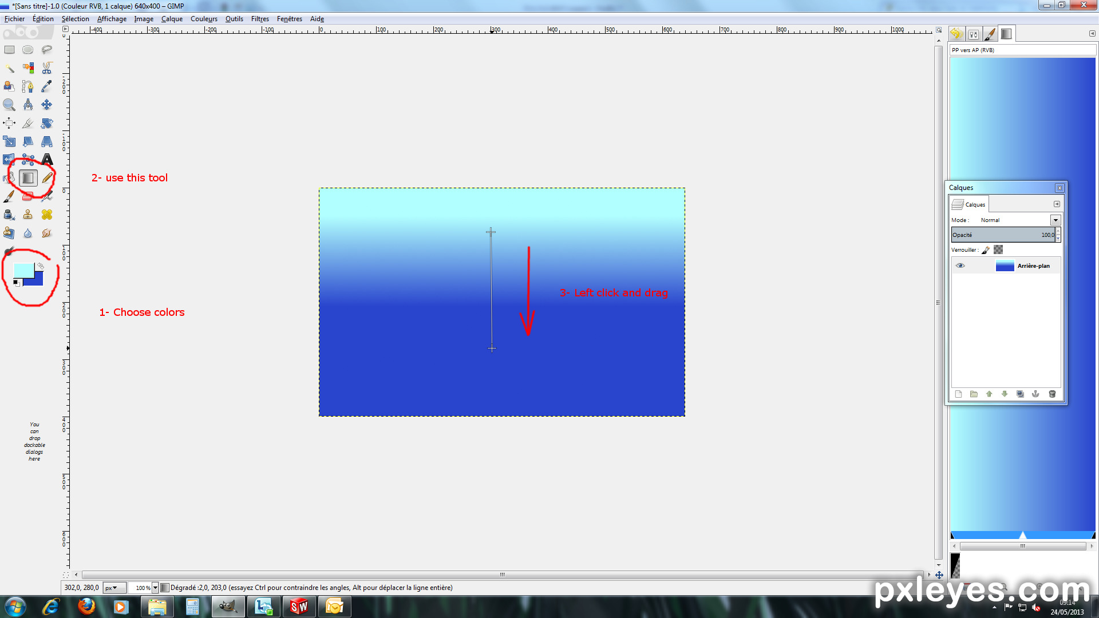Switch to the Brushes dock tab
This screenshot has width=1099, height=618.
(x=990, y=34)
